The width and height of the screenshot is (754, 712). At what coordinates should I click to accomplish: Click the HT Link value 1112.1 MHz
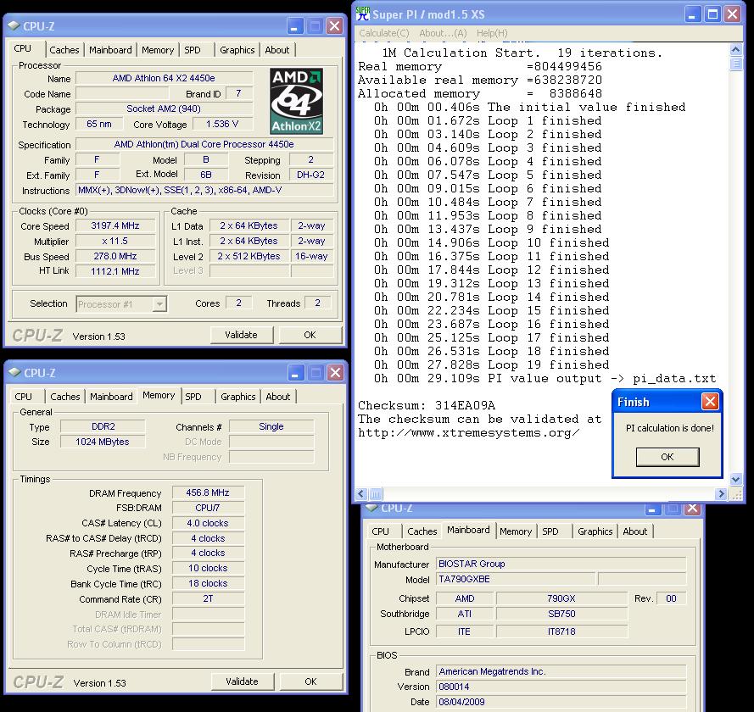pos(115,271)
